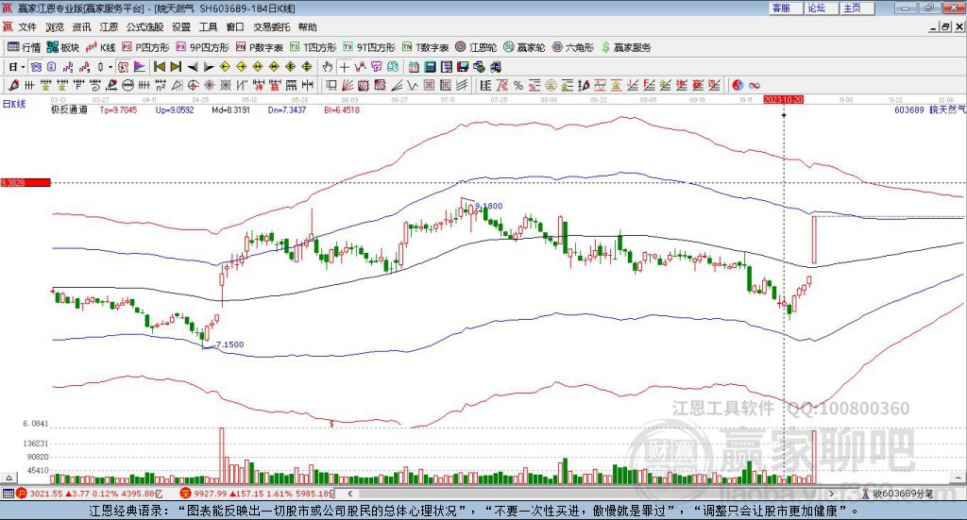Select the fan lines drawing tool
This screenshot has width=967, height=520.
[348, 85]
